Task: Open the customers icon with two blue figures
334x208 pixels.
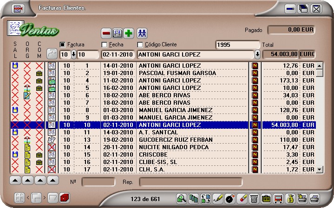Action: tap(142, 33)
